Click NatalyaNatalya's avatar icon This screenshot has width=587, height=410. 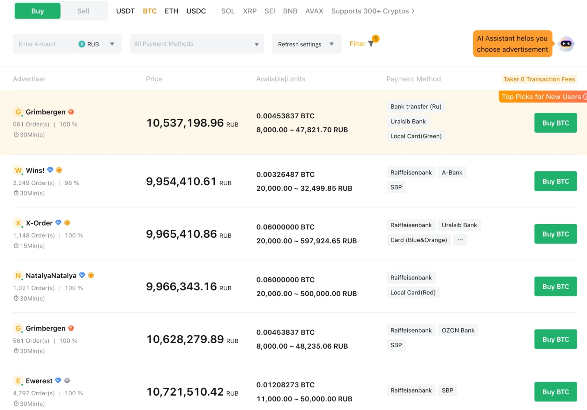[x=18, y=275]
